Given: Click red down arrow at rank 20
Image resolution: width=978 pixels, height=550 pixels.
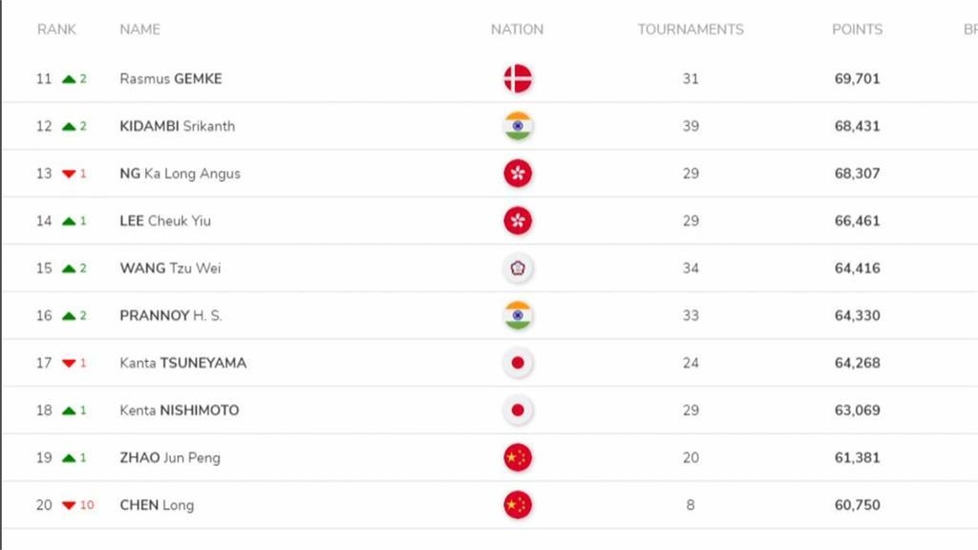Looking at the screenshot, I should click(69, 505).
